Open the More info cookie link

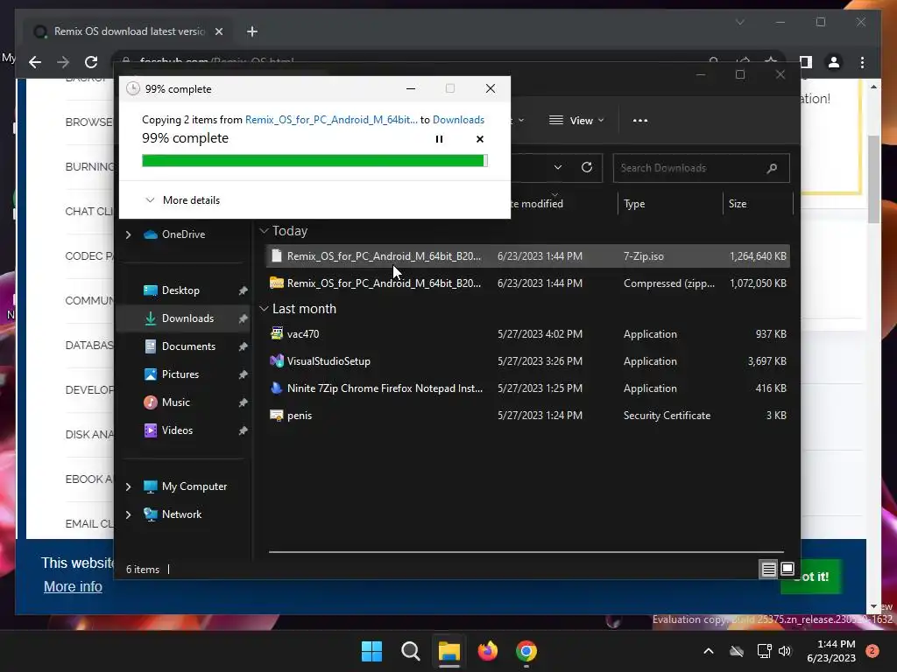point(73,586)
